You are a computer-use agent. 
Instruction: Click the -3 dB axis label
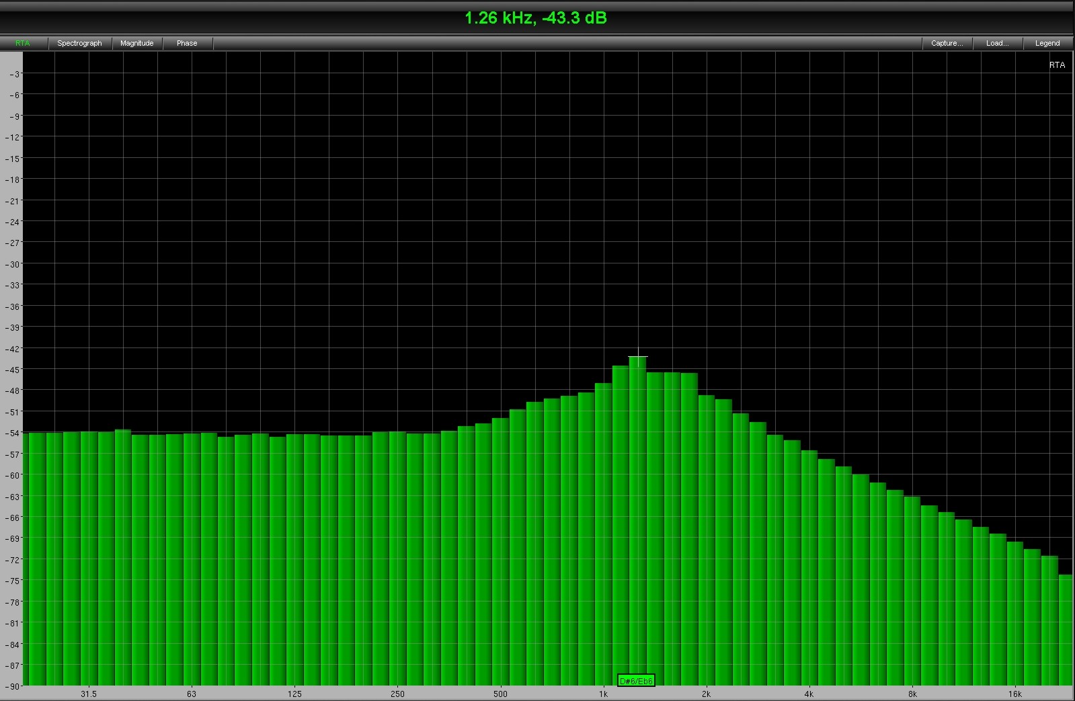(x=15, y=74)
